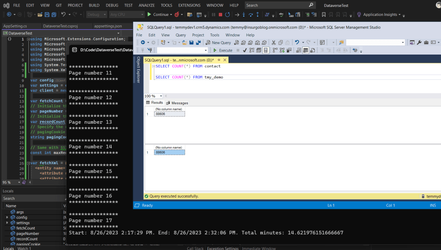Image resolution: width=441 pixels, height=250 pixels.
Task: Click the Save All icon in Visual Studio
Action: coord(54,15)
